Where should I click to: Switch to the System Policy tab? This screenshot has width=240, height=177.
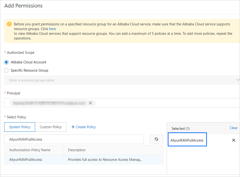(x=20, y=127)
